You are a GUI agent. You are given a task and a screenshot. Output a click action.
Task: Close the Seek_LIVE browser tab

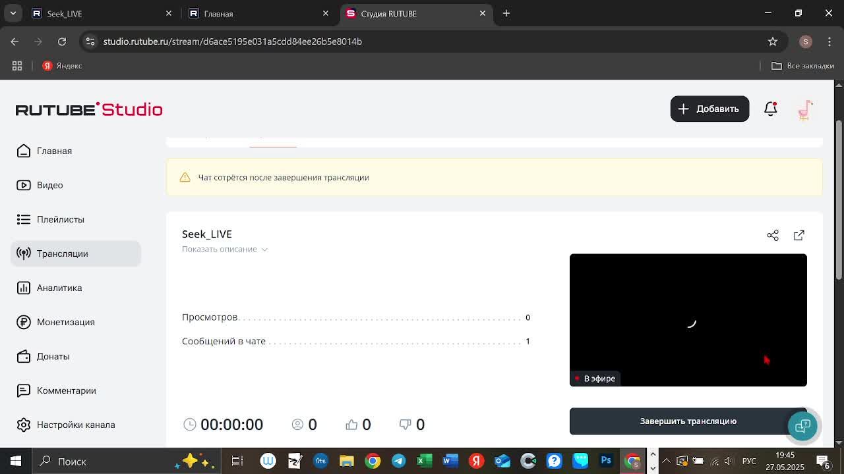pyautogui.click(x=169, y=13)
